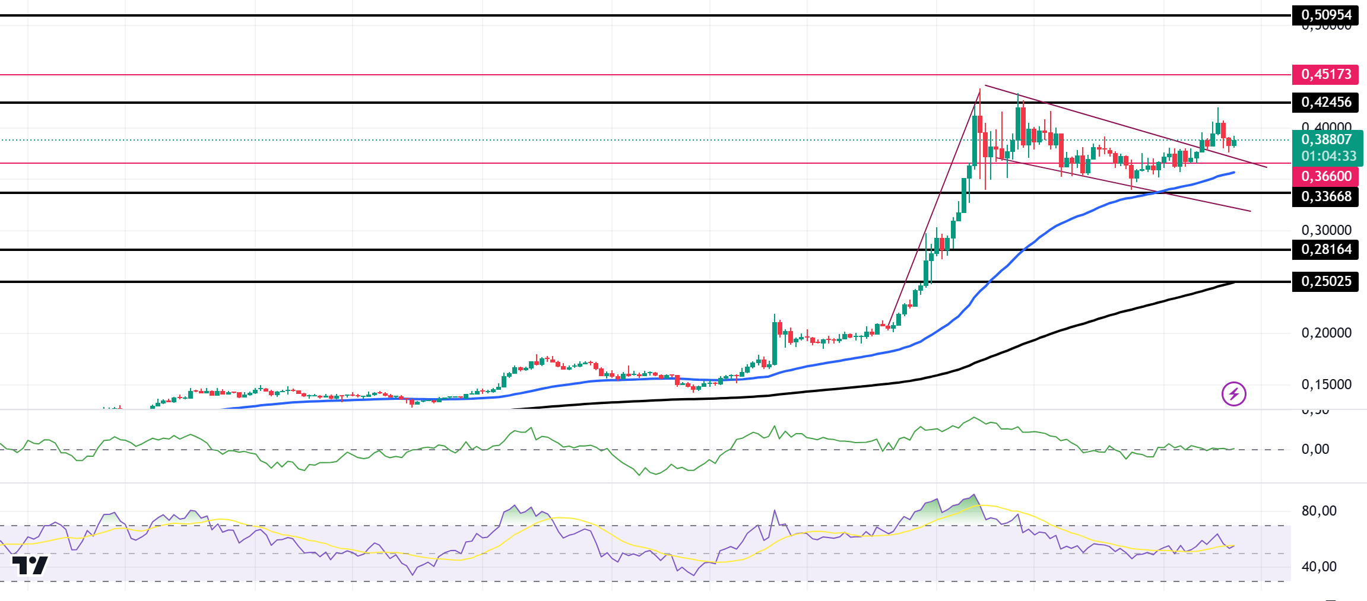This screenshot has height=601, width=1367.
Task: Select the 0,42456 price level label
Action: click(x=1326, y=102)
